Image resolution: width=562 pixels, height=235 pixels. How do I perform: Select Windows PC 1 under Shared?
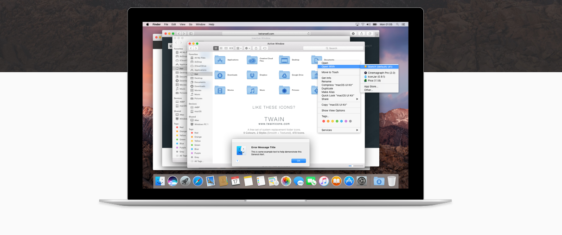coord(200,124)
